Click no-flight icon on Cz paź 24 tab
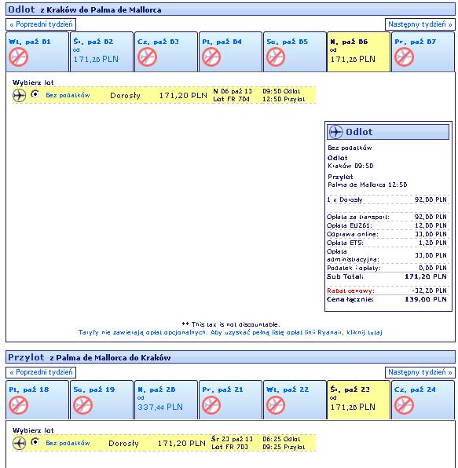The width and height of the screenshot is (458, 468). pos(404,405)
